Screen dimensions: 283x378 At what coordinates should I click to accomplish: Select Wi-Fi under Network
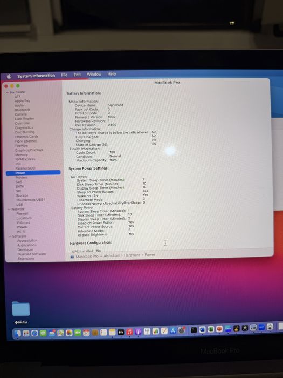point(21,232)
